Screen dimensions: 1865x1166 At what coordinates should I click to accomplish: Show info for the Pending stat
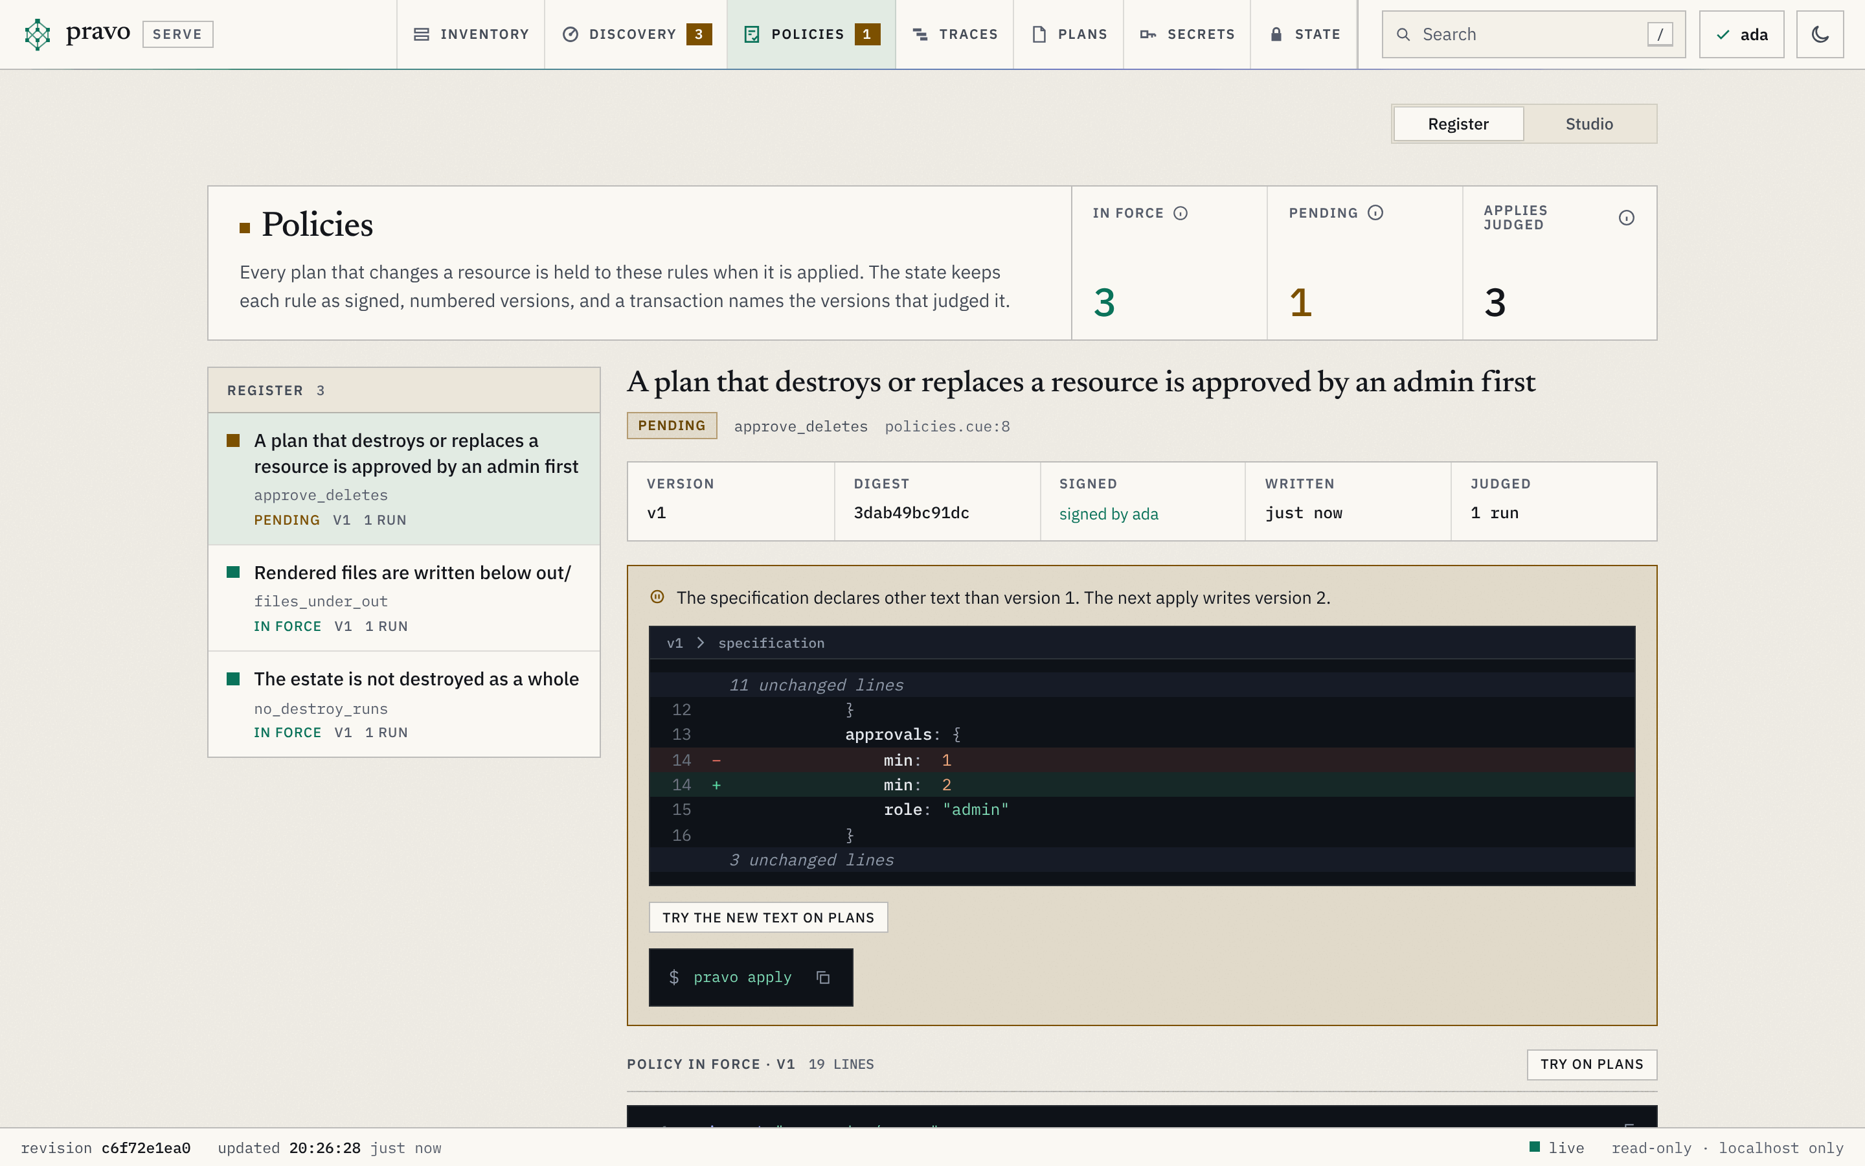[1375, 213]
